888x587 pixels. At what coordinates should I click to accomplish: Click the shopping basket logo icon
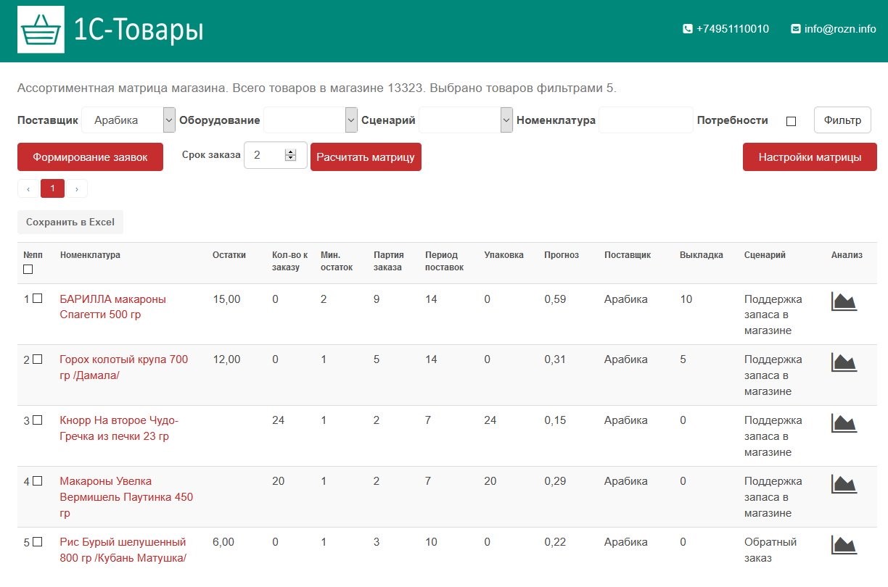41,30
